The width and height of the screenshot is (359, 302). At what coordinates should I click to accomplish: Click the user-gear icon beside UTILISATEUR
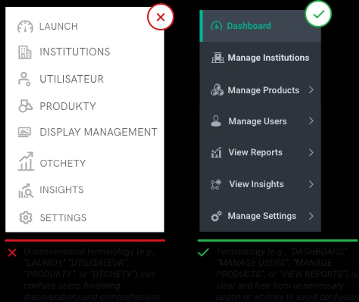pos(24,79)
